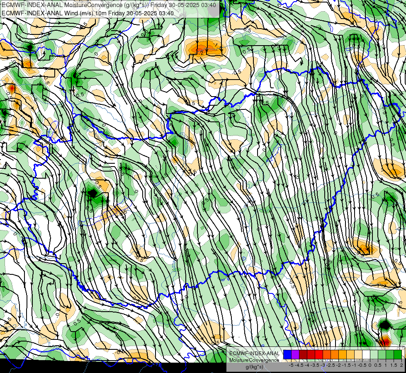This screenshot has height=373, width=406.
Task: Click the legend unit g/(kg*s)
Action: coord(254,367)
